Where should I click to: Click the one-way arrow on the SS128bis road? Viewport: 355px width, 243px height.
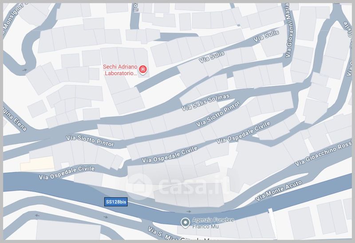coord(189,211)
